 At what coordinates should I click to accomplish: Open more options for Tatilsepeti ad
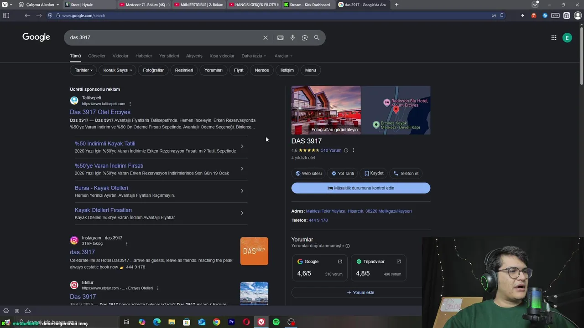pyautogui.click(x=130, y=104)
